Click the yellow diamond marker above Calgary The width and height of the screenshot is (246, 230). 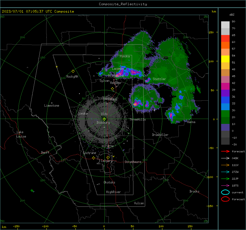coord(108,158)
